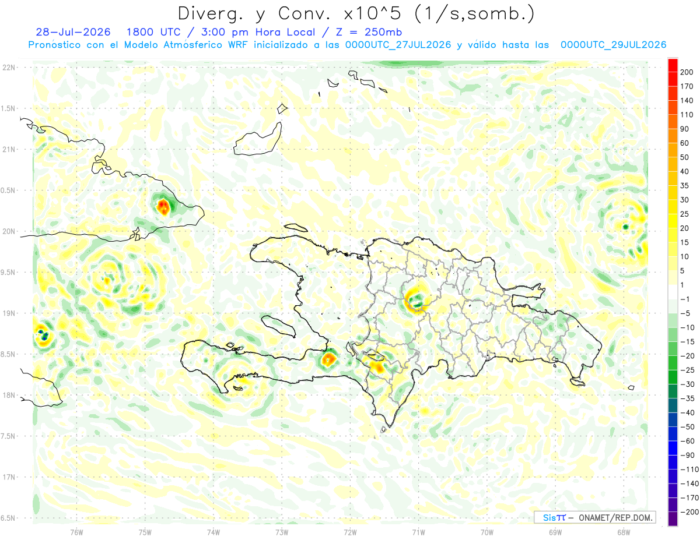The width and height of the screenshot is (700, 540).
Task: Click the '10' value on the color scale
Action: 685,257
